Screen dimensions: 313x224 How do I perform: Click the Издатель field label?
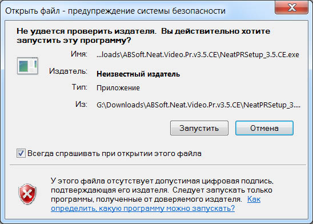click(68, 71)
